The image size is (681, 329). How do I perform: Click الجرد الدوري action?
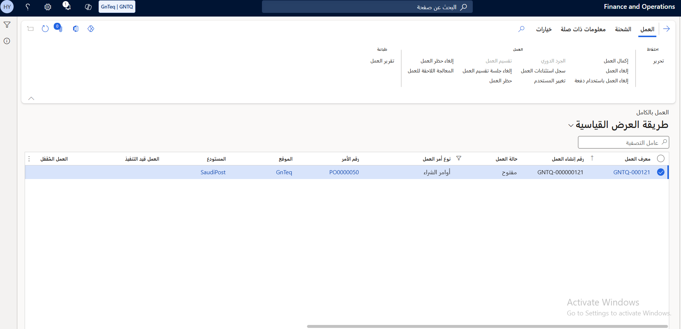coord(553,61)
